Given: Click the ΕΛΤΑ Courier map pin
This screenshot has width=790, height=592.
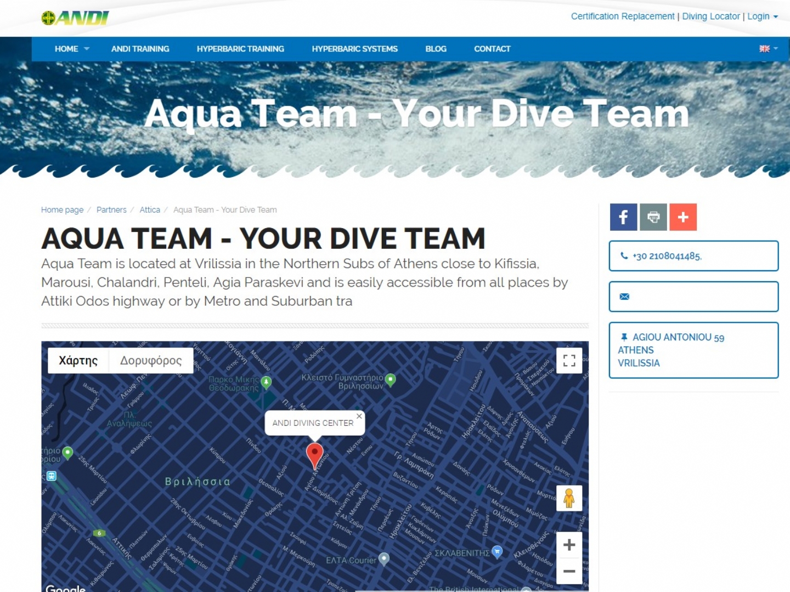Looking at the screenshot, I should (384, 559).
